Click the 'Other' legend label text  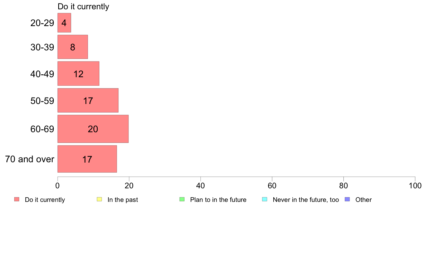pyautogui.click(x=363, y=200)
